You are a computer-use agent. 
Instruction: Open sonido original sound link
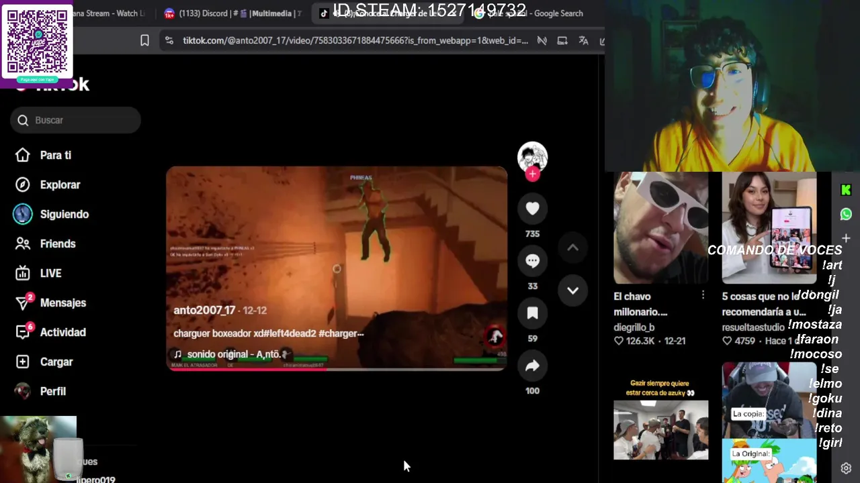233,354
